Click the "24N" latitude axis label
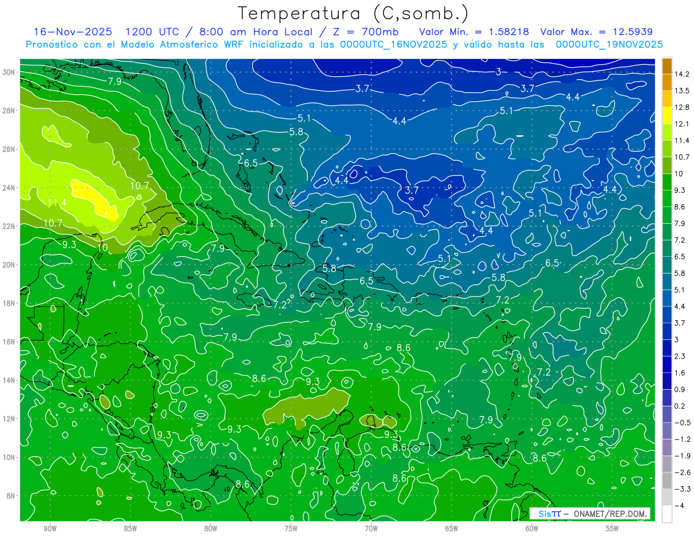 [9, 188]
